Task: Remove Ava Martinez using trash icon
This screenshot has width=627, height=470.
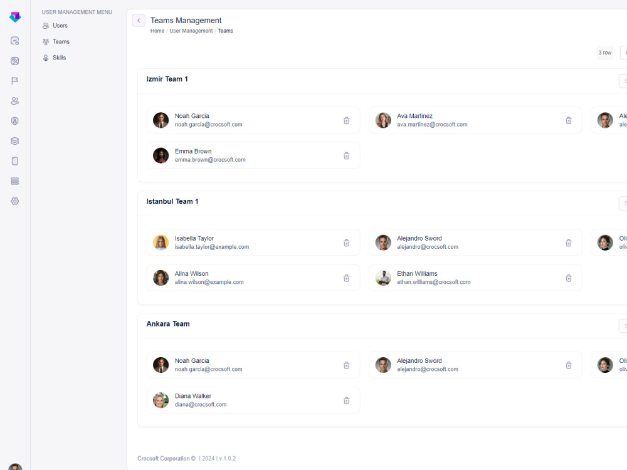Action: coord(568,120)
